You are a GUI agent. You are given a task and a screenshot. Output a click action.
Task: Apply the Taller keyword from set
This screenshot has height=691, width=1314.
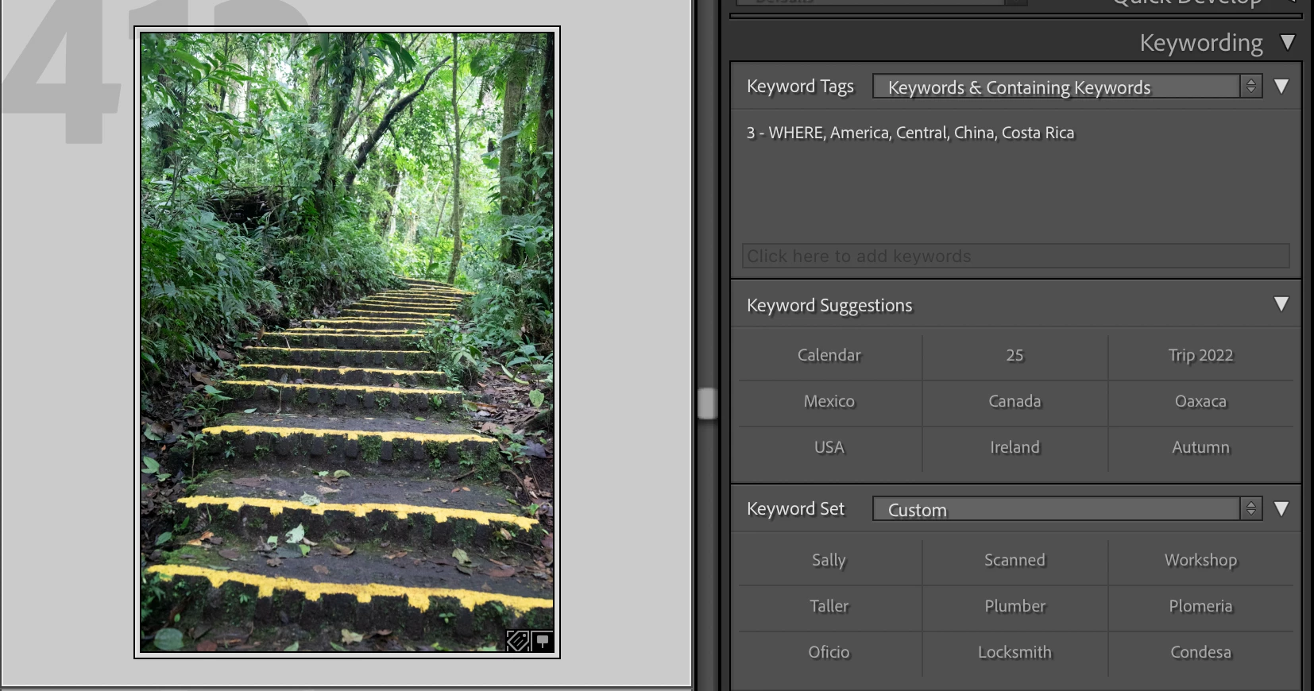(x=829, y=606)
